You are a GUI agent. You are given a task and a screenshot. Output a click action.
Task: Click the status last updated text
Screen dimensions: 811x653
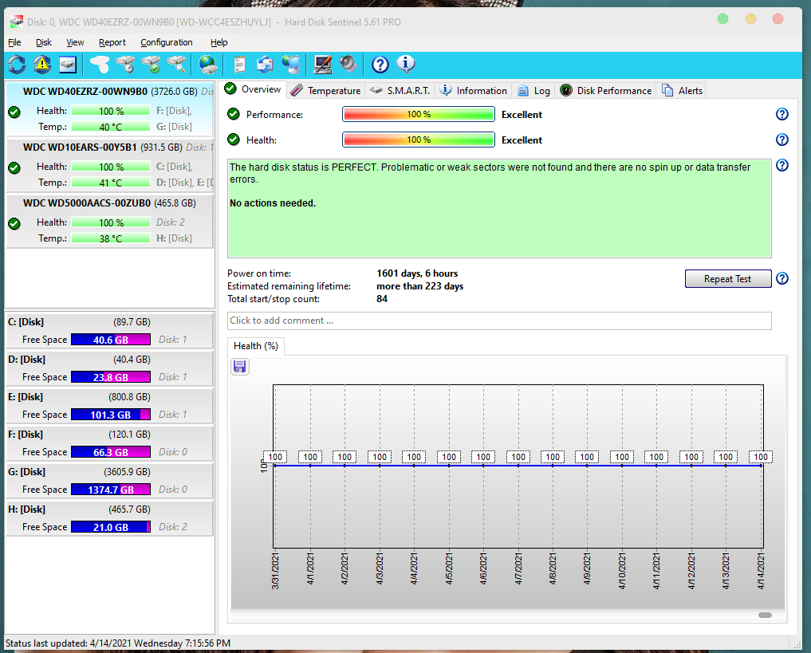point(118,643)
